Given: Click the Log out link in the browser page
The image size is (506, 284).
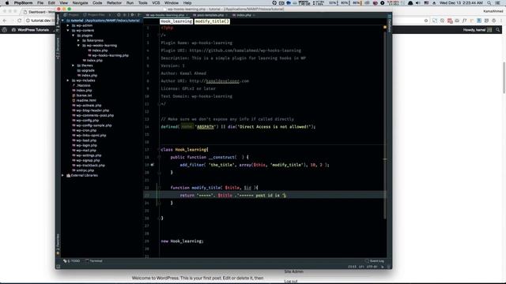Looking at the screenshot, I should click(x=291, y=281).
